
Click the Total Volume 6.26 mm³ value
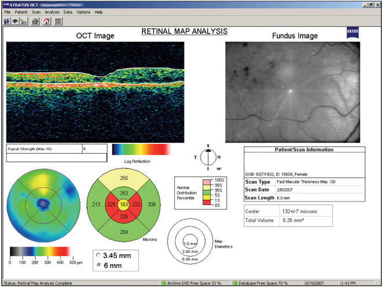[x=293, y=220]
